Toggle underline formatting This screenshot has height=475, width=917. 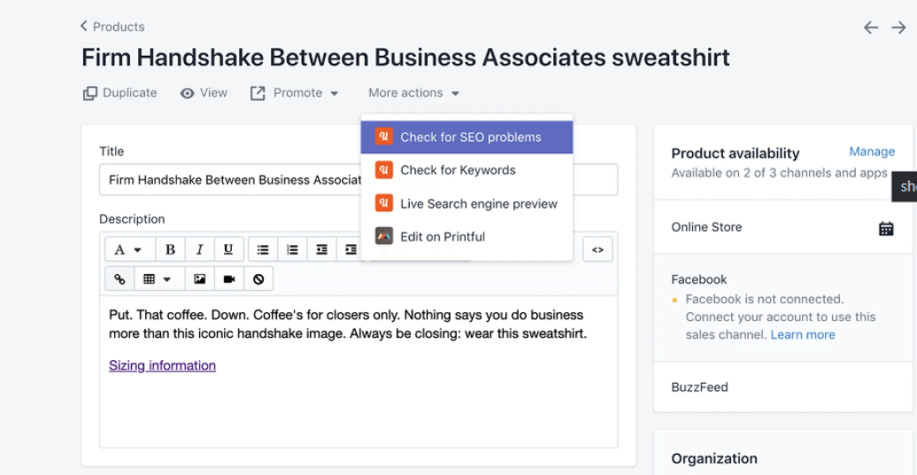click(x=228, y=250)
